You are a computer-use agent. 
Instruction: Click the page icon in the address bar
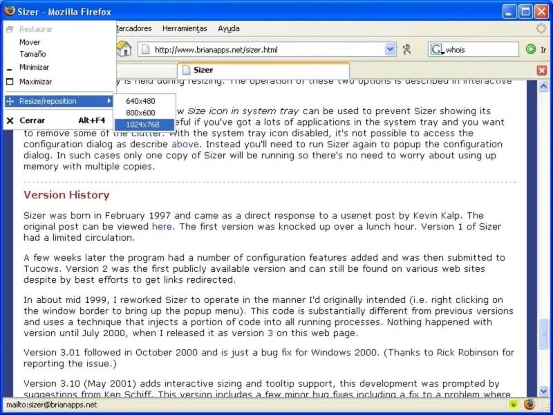[x=146, y=50]
